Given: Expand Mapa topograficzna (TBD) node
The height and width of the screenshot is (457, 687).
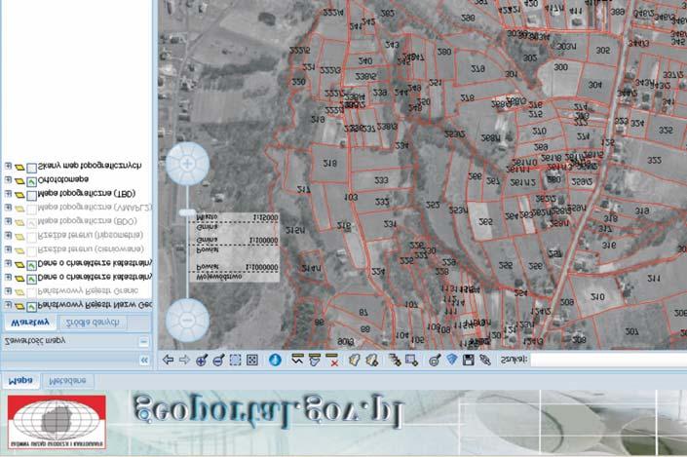Looking at the screenshot, I should pos(8,193).
